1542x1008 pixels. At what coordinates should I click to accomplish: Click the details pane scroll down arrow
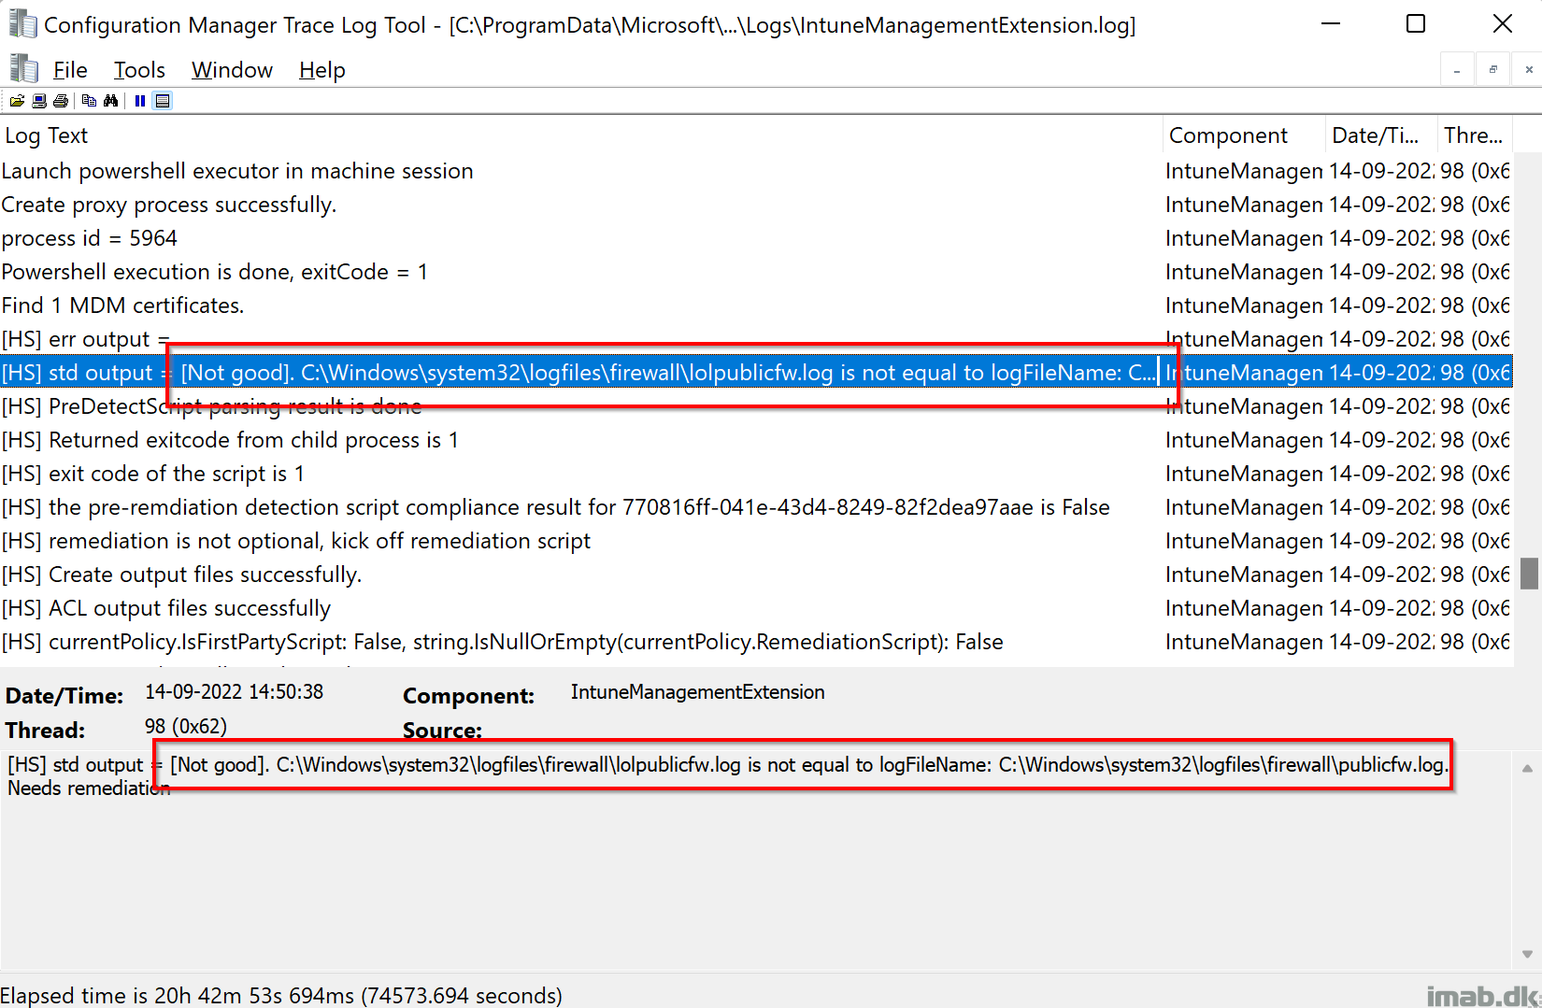coord(1527,954)
